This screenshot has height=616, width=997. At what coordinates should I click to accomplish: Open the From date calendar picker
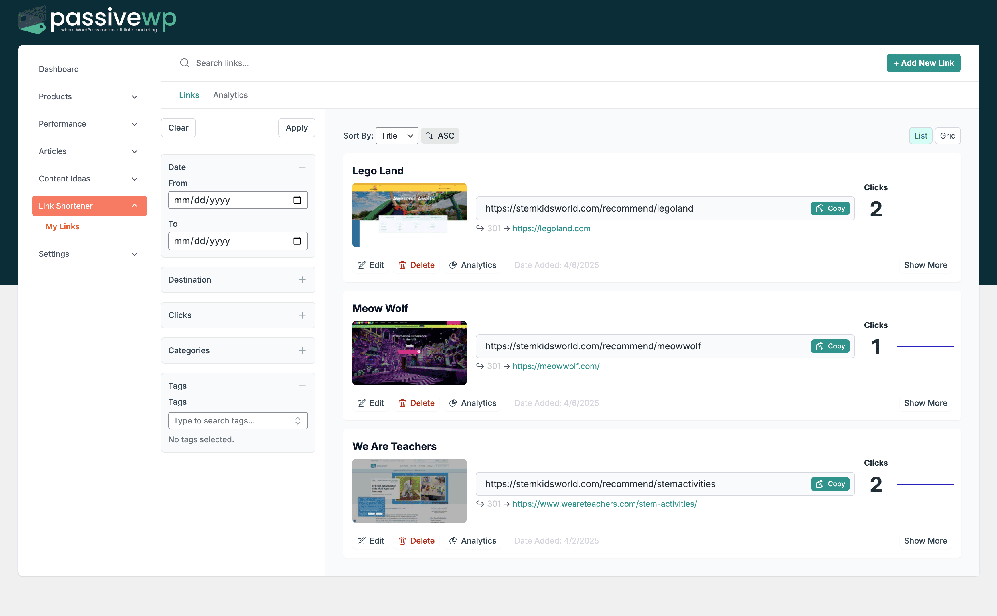coord(297,200)
